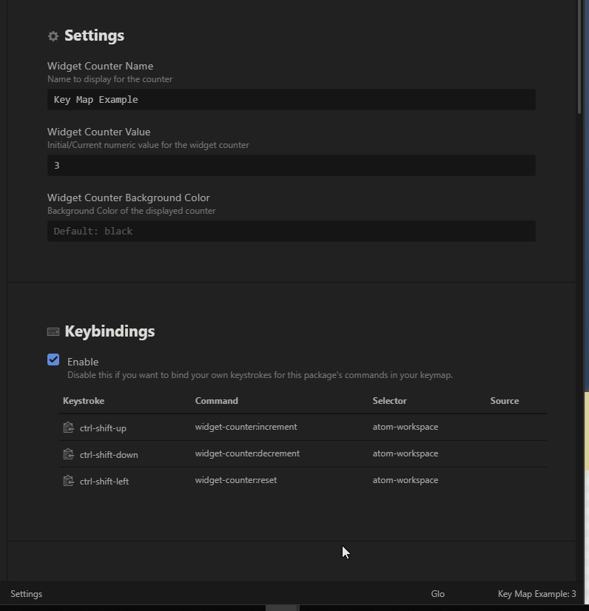Click the vertical scrollbar thumb
Image resolution: width=589 pixels, height=611 pixels.
[579, 56]
